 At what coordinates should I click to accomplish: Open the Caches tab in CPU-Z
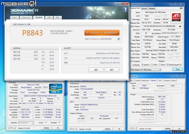138,81
